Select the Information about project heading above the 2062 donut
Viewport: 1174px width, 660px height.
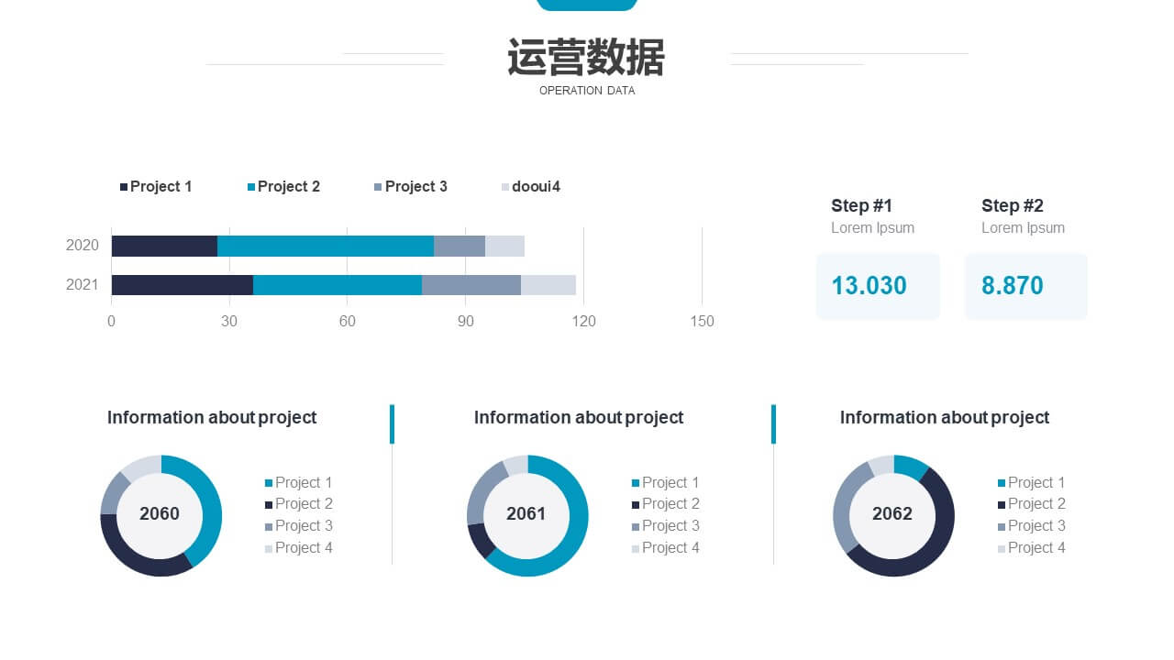pos(945,418)
